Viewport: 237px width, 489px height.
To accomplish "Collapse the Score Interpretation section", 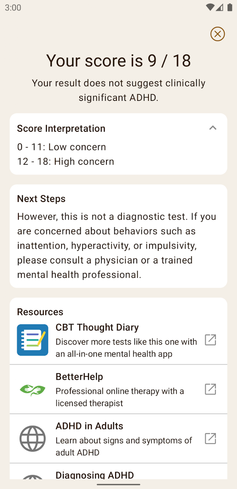I will (x=213, y=128).
